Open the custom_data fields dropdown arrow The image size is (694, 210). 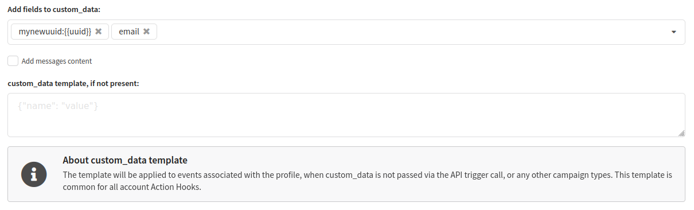674,32
